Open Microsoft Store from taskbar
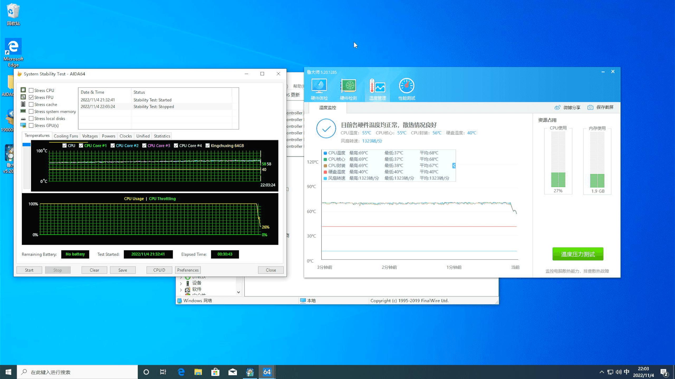 215,372
